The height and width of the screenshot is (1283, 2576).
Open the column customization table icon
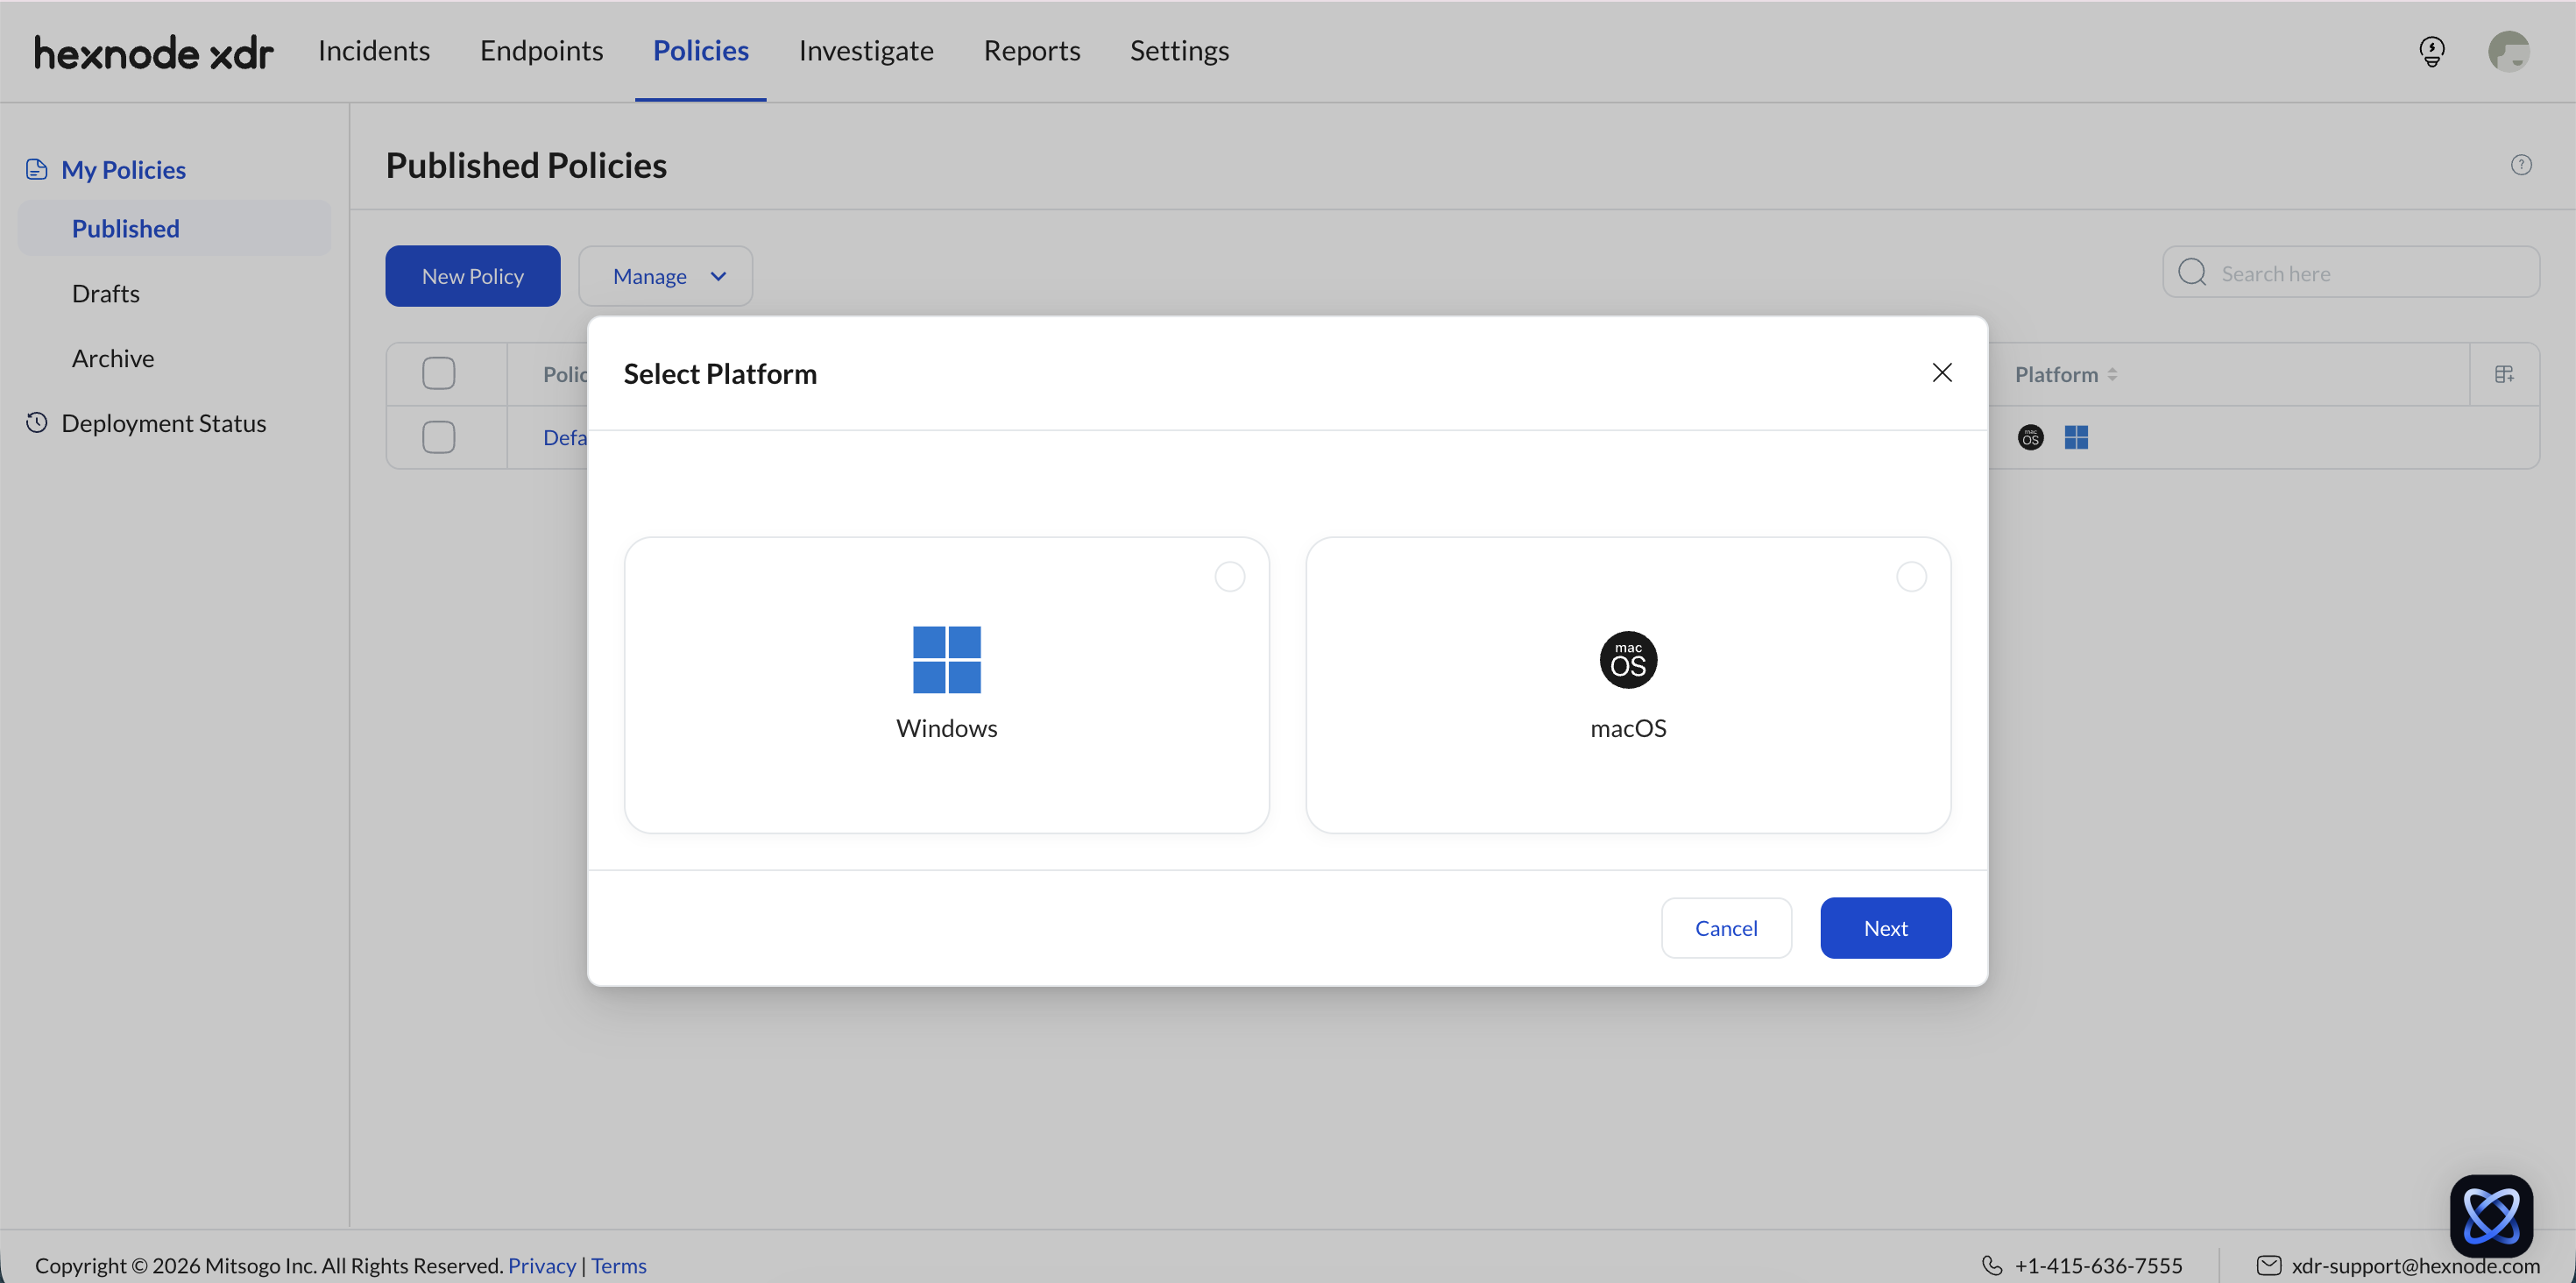point(2504,374)
